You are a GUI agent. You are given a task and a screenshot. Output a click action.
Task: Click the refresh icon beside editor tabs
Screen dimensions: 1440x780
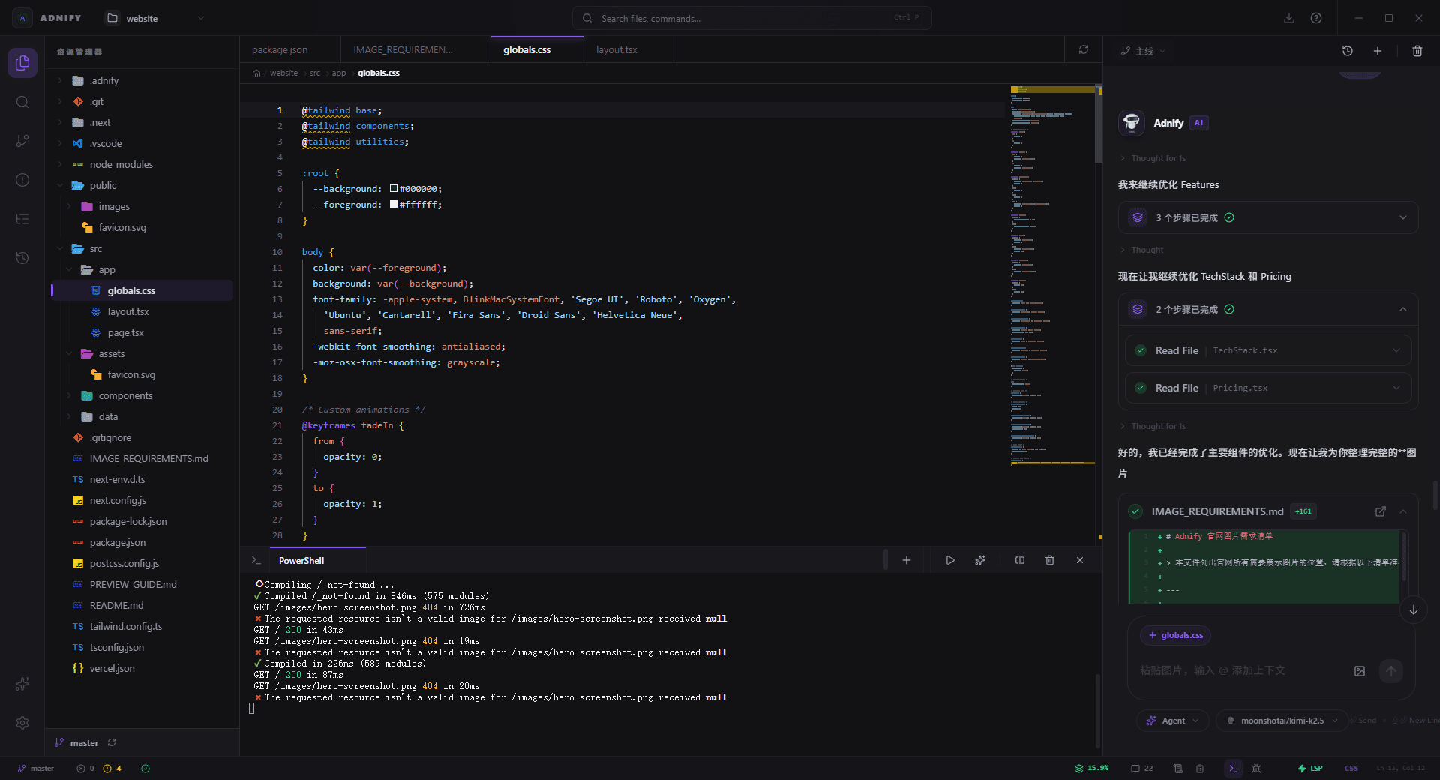coord(1084,49)
